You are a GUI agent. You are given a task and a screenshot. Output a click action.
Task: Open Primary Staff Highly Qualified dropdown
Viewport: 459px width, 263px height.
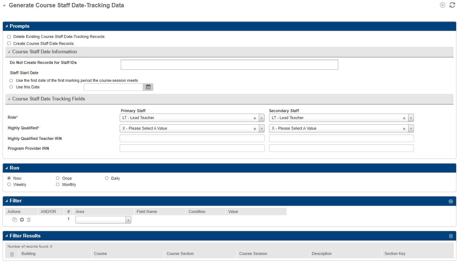point(261,129)
